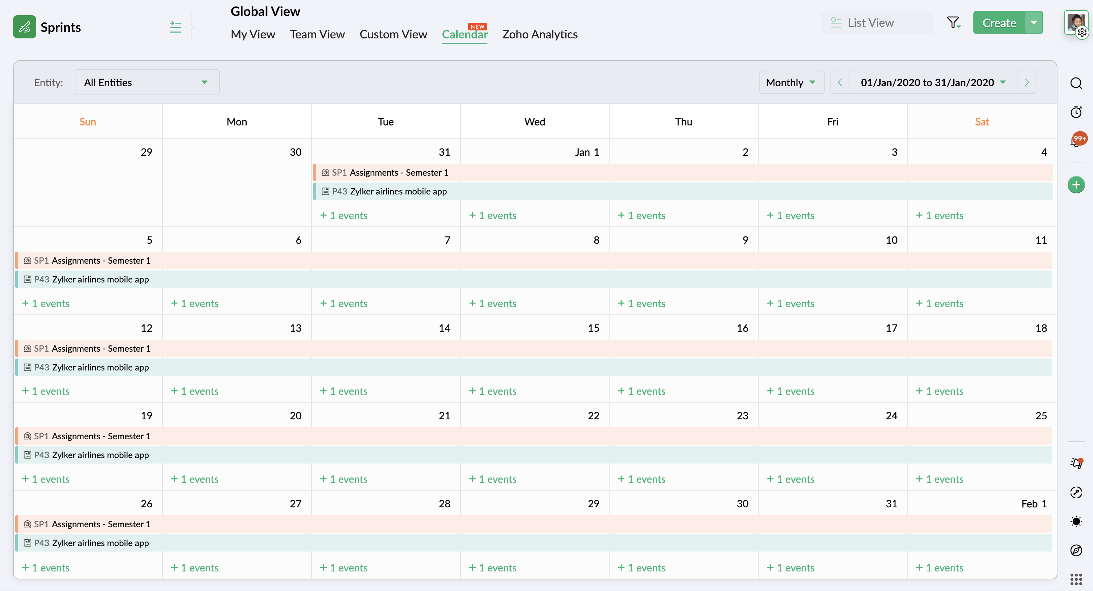Open the search icon in right sidebar
This screenshot has width=1093, height=591.
click(1076, 83)
